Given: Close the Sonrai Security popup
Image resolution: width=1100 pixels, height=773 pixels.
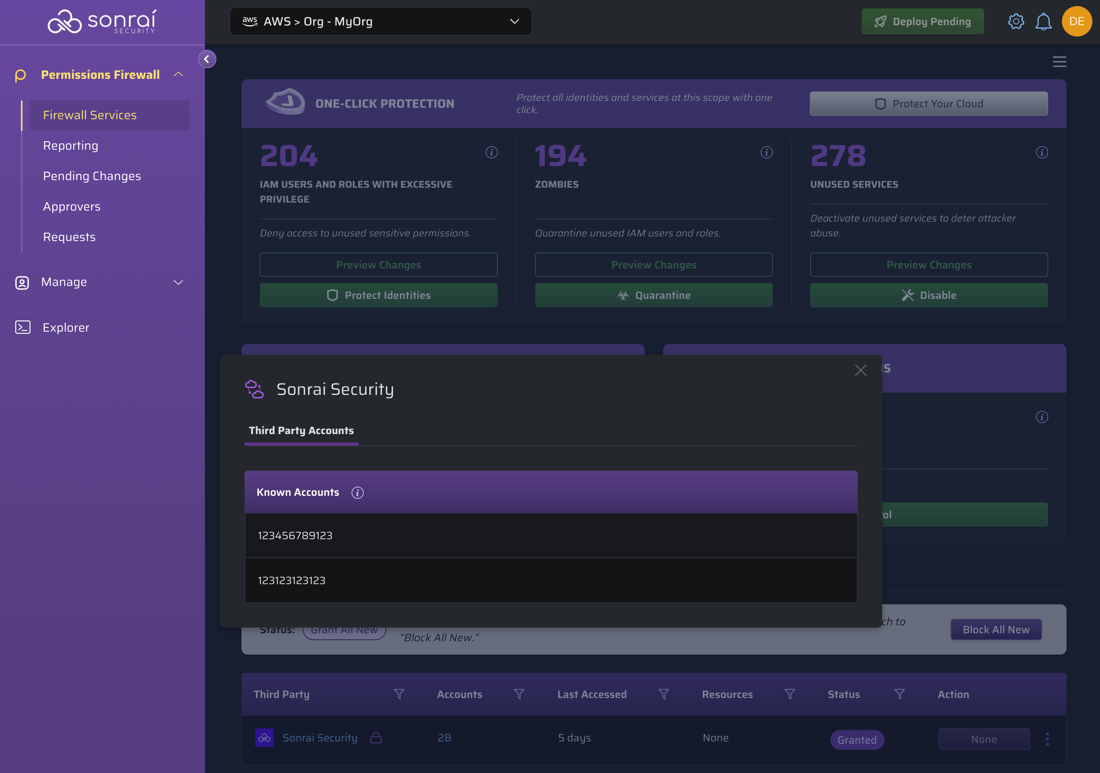Looking at the screenshot, I should click(860, 370).
